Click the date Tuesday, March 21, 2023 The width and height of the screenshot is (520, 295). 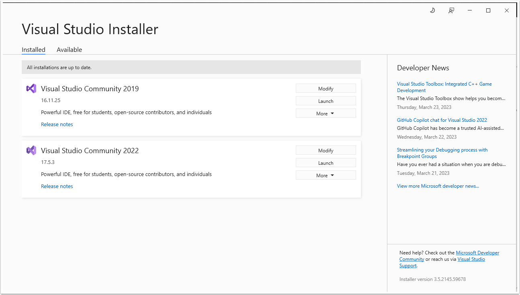(x=423, y=173)
